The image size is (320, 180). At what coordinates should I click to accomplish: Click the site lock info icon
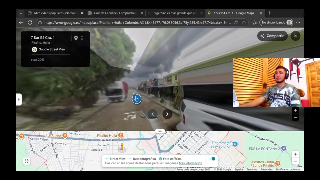pyautogui.click(x=40, y=22)
